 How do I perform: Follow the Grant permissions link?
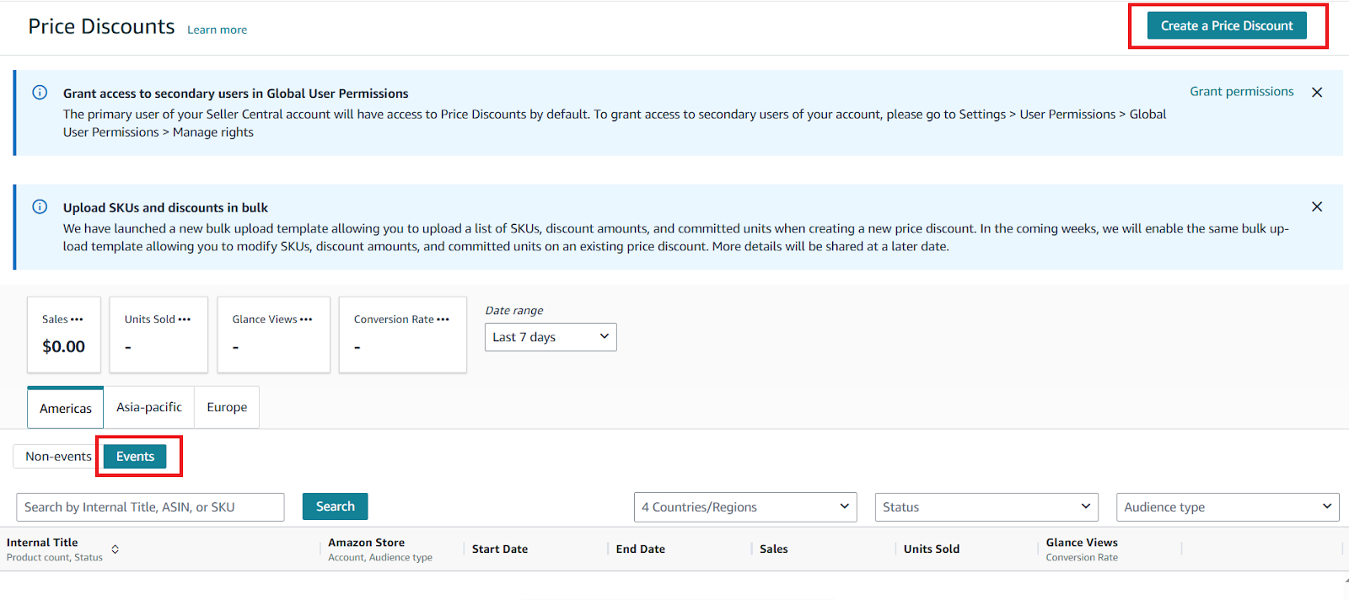[1241, 91]
